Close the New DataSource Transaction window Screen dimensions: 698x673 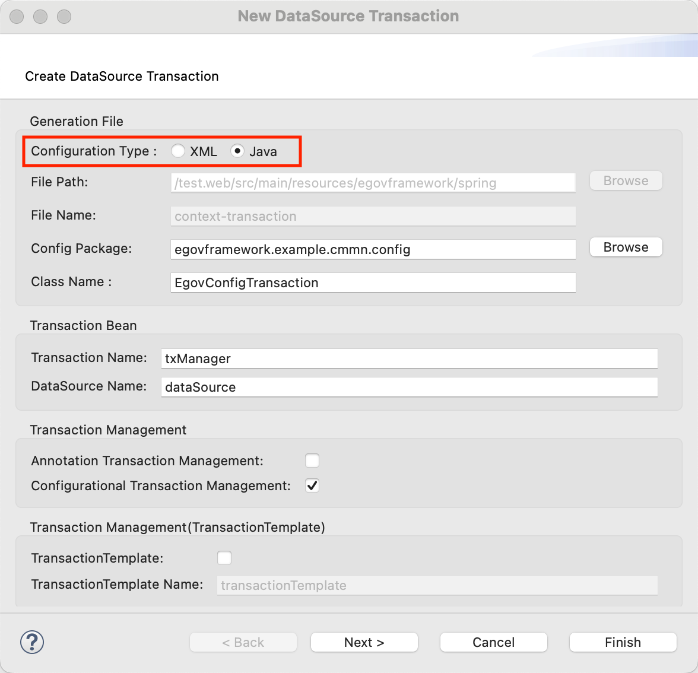17,17
